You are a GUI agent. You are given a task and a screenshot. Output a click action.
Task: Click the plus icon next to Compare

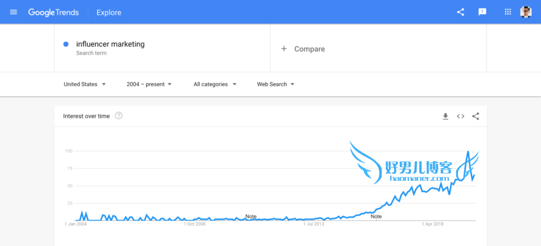tap(284, 49)
